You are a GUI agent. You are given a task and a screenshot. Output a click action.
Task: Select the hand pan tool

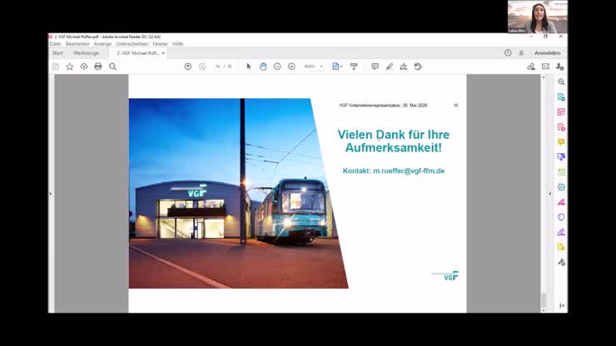263,67
